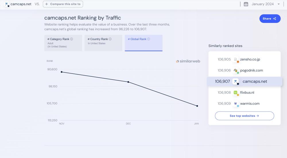Click the pogodnik.com site icon
This screenshot has width=287, height=158.
(236, 70)
